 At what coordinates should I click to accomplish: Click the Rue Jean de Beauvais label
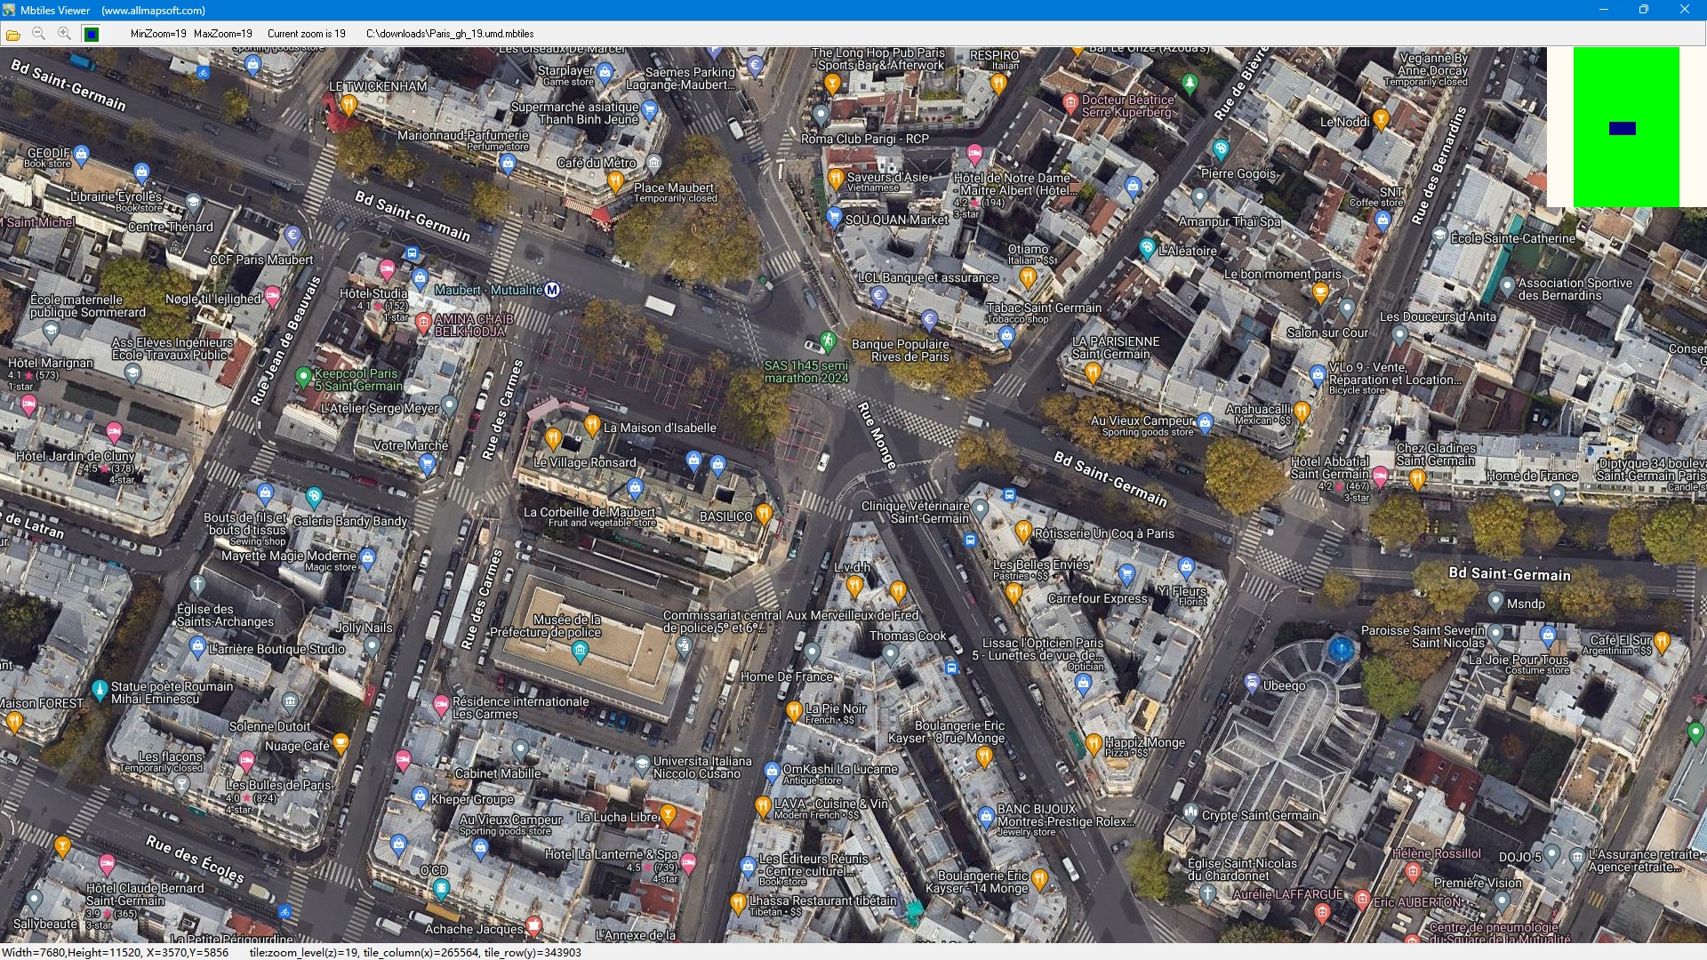[285, 341]
